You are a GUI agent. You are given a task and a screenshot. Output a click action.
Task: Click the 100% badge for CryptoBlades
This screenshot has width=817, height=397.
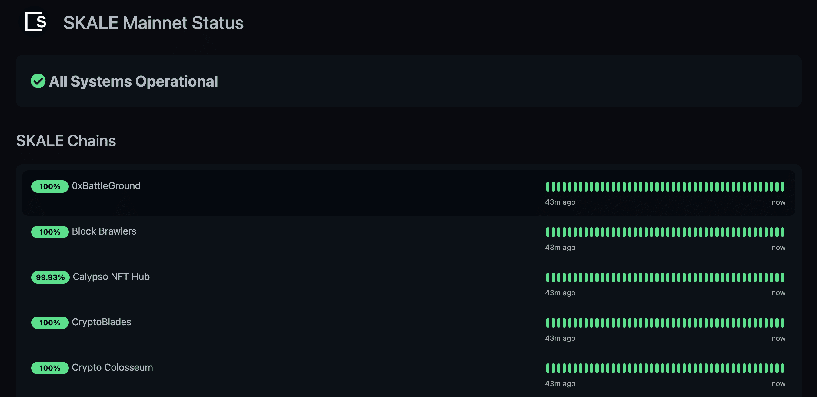coord(50,323)
